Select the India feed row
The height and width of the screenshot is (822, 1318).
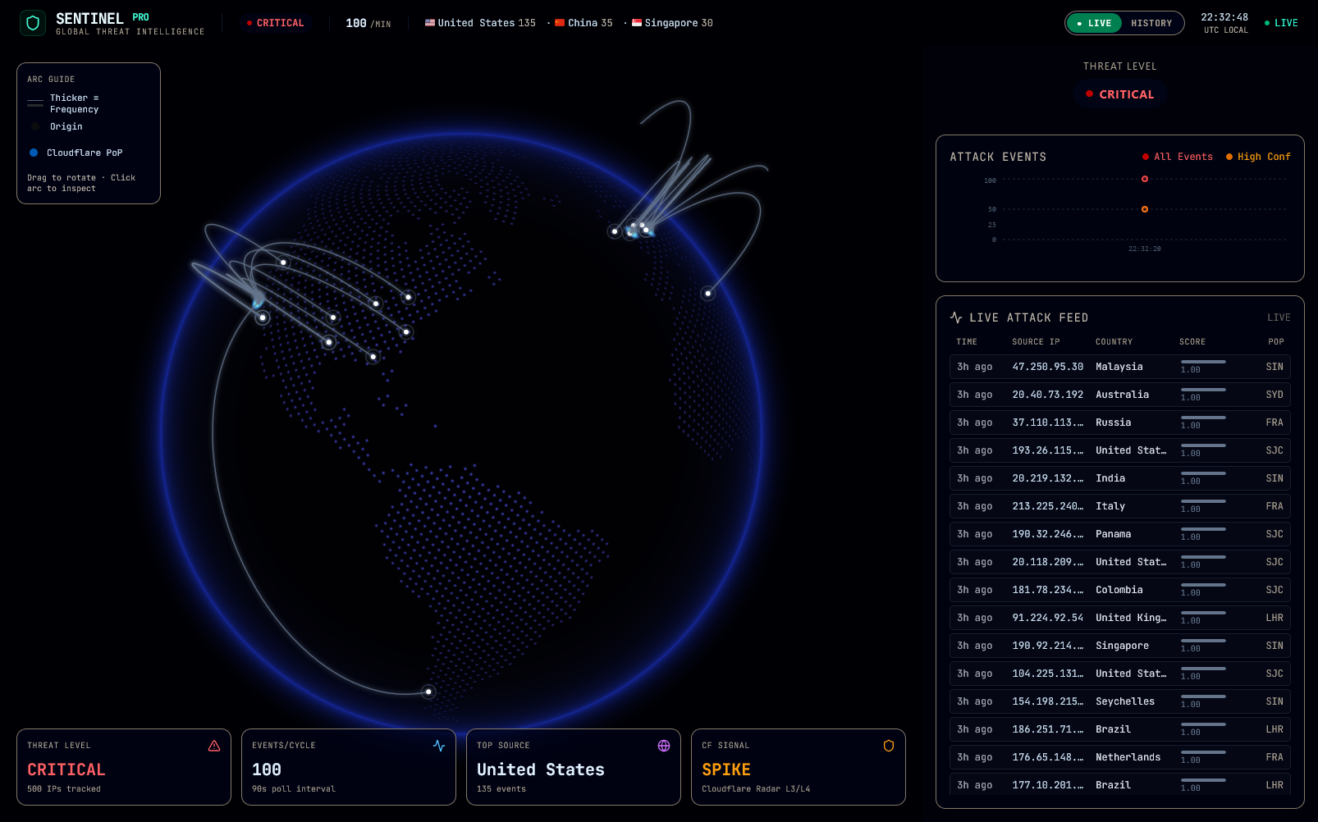pyautogui.click(x=1120, y=478)
